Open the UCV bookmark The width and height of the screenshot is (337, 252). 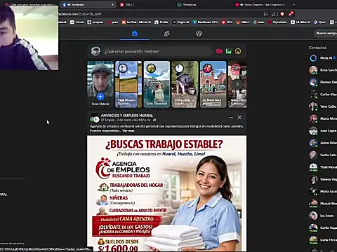[227, 22]
